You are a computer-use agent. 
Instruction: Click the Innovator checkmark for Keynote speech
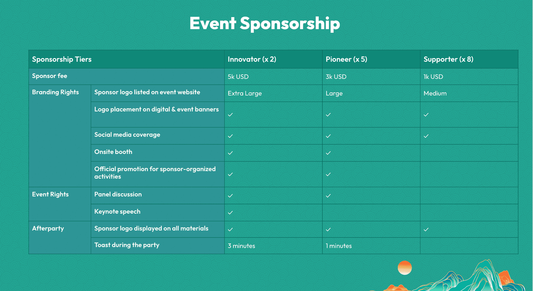point(230,213)
